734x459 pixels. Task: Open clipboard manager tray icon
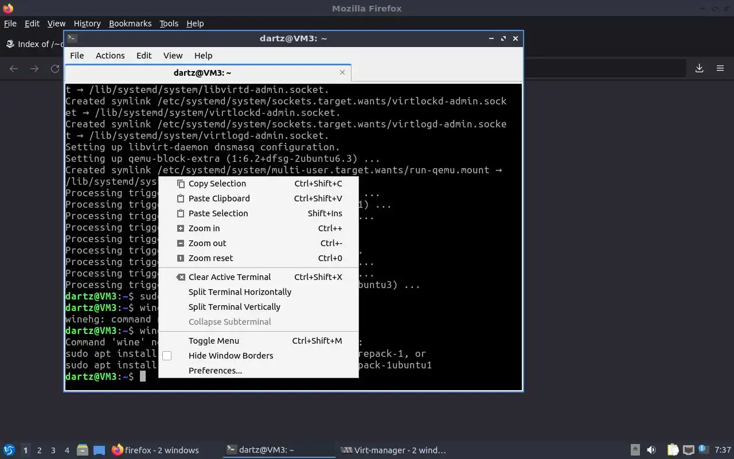point(673,450)
